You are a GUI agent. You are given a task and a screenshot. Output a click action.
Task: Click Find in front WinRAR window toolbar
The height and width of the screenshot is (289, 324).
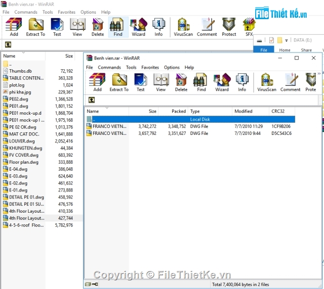coord(201,82)
